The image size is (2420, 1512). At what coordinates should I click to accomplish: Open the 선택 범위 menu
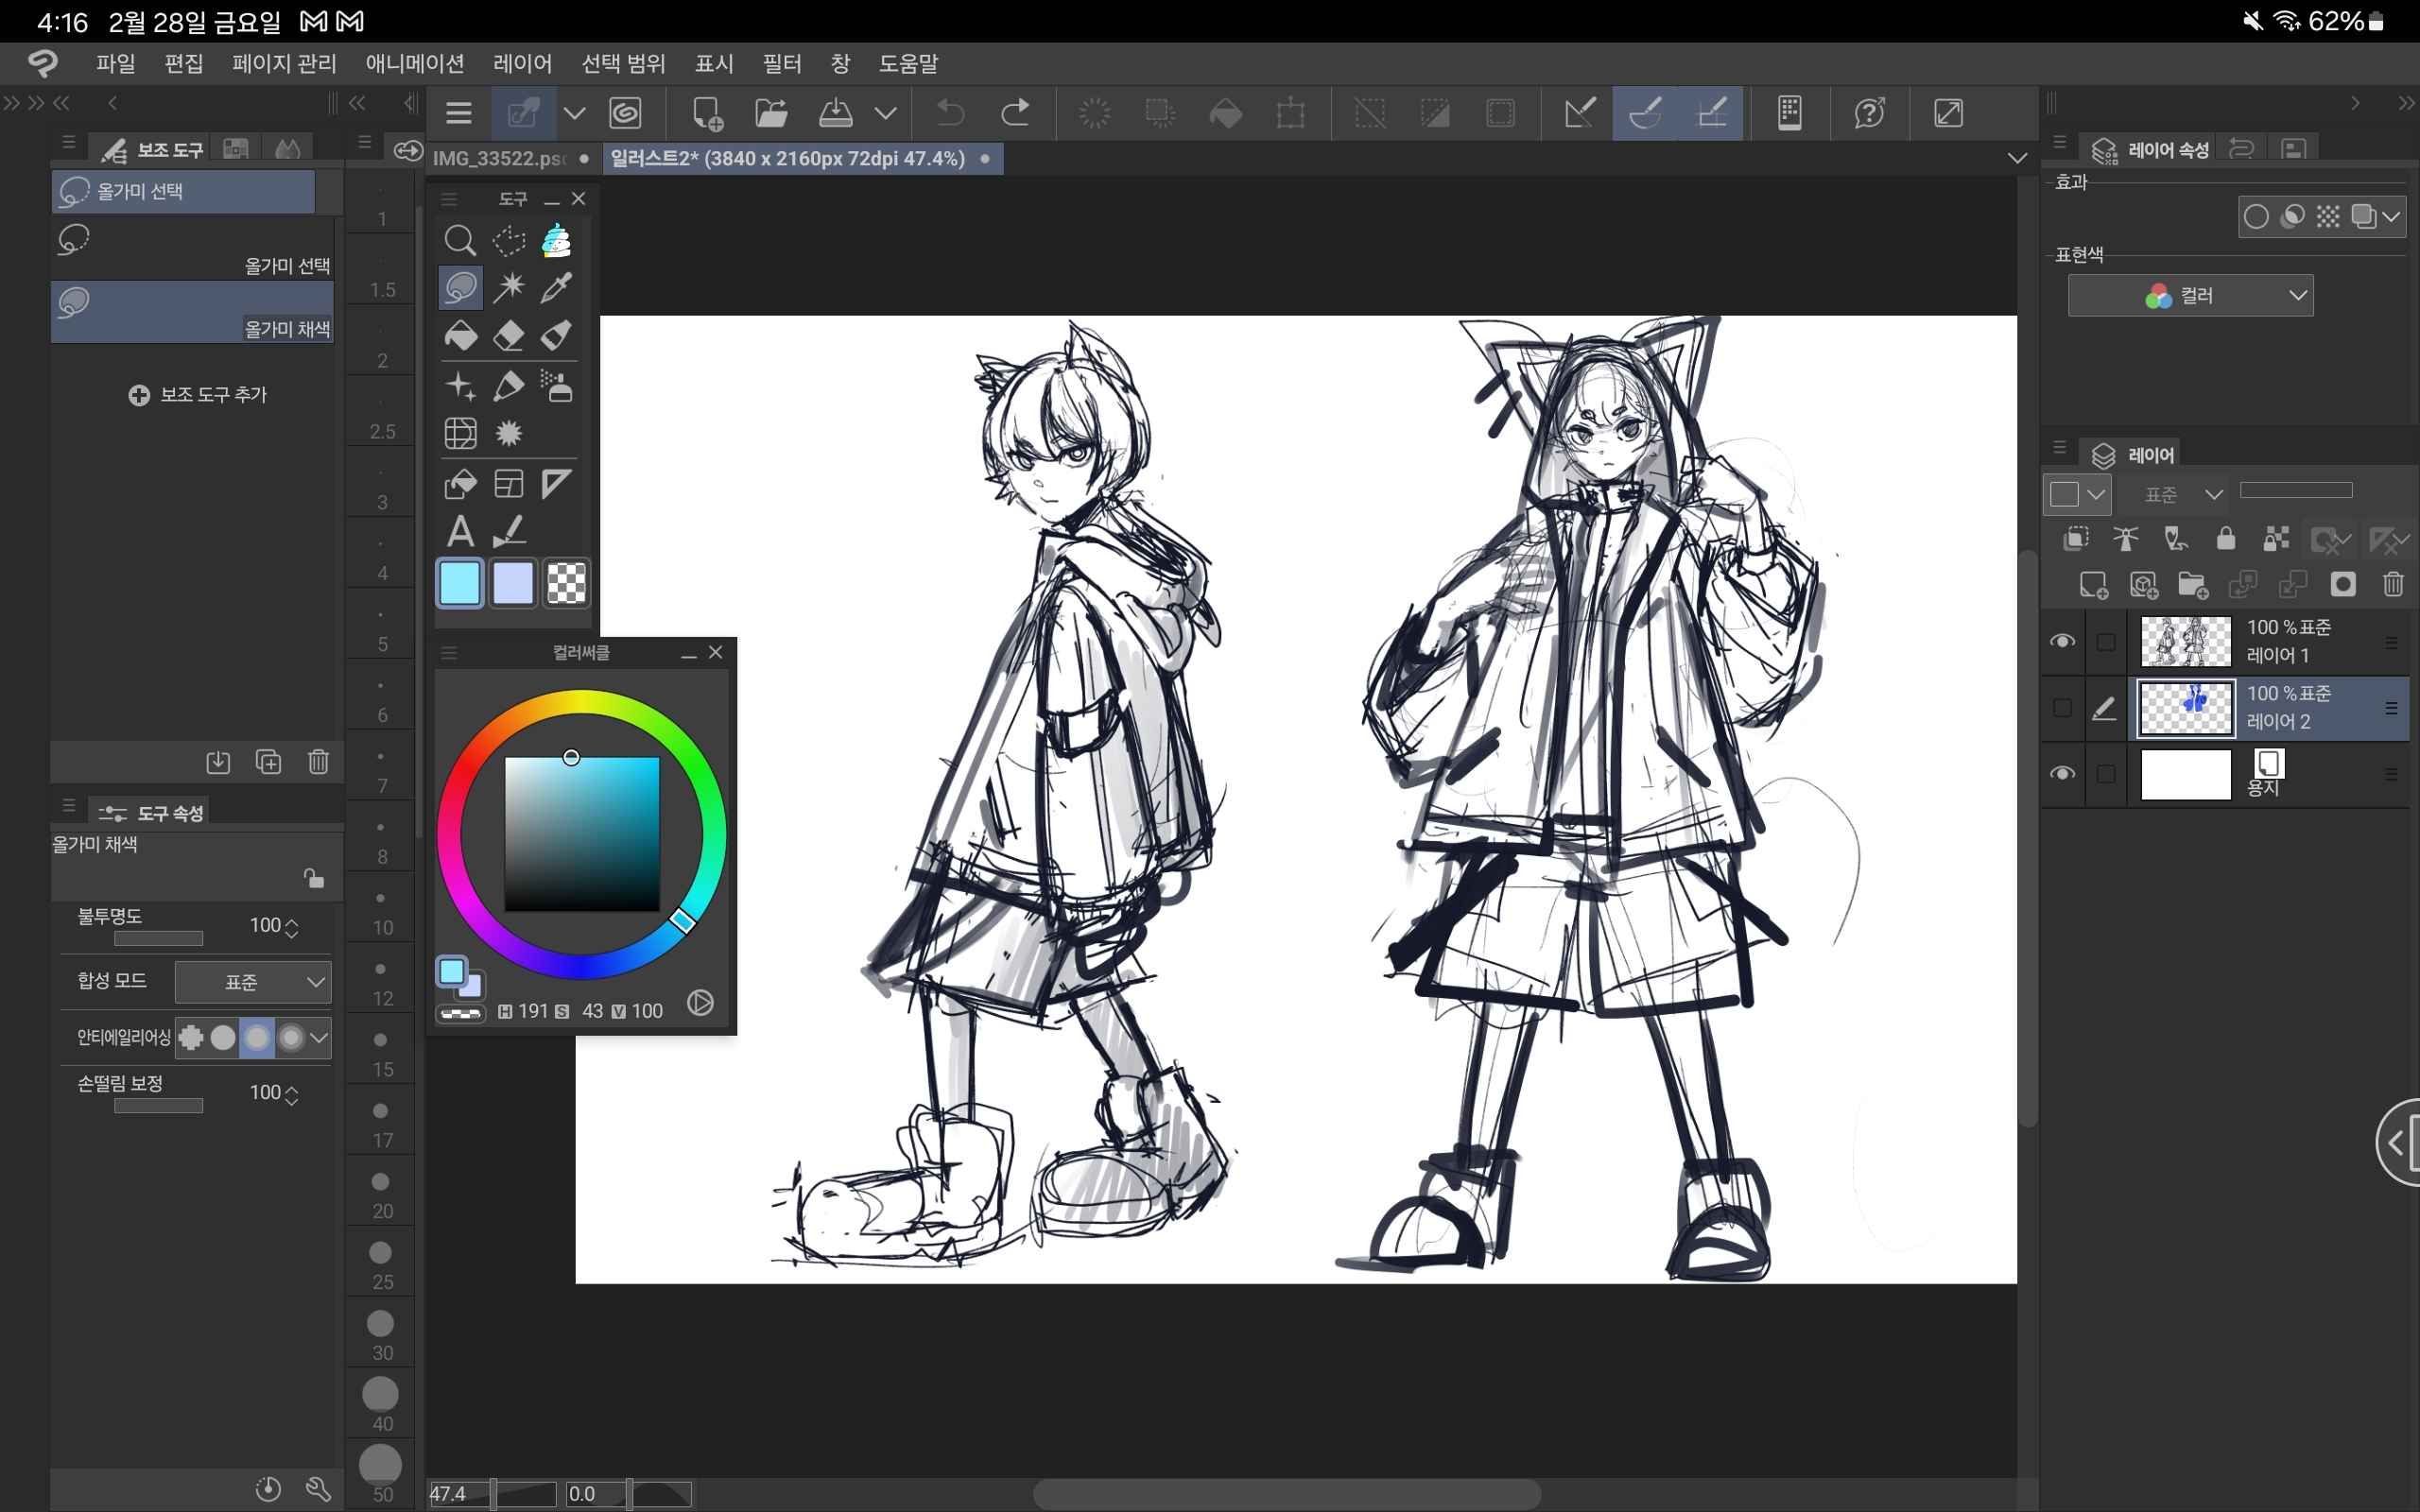point(623,63)
